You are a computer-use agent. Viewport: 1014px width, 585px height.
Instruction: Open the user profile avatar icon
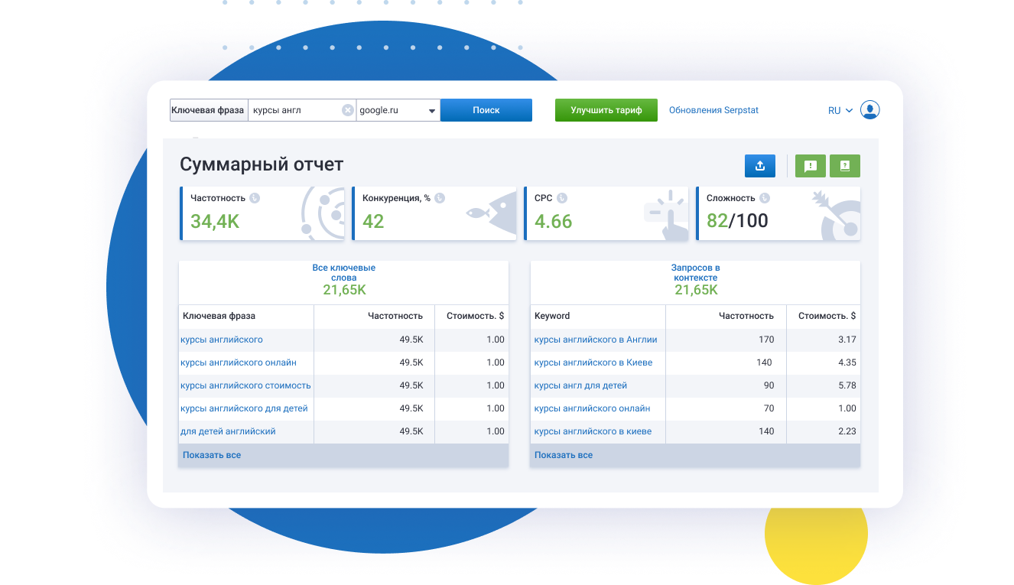(869, 109)
